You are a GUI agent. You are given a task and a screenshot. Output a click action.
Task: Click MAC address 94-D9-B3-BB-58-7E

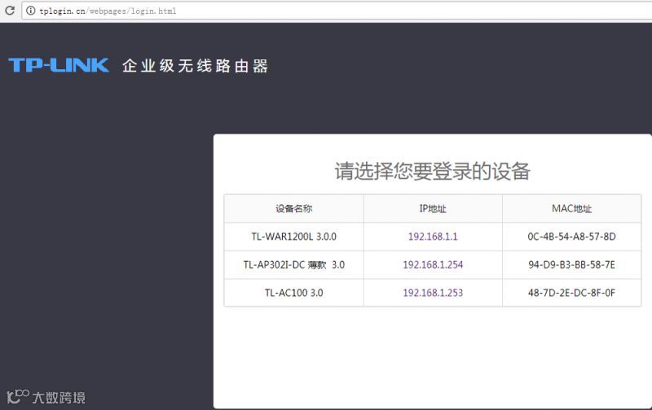tap(571, 264)
